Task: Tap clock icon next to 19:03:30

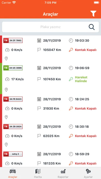Action: 71,41
